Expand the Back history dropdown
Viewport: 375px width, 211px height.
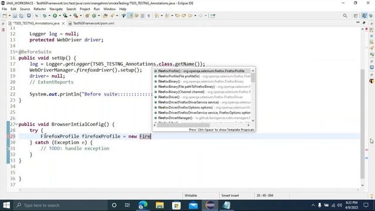(195, 16)
